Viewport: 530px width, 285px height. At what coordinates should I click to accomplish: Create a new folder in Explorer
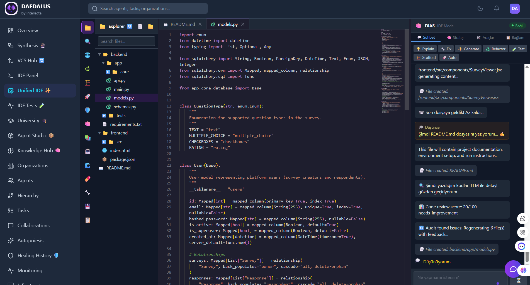click(x=151, y=26)
